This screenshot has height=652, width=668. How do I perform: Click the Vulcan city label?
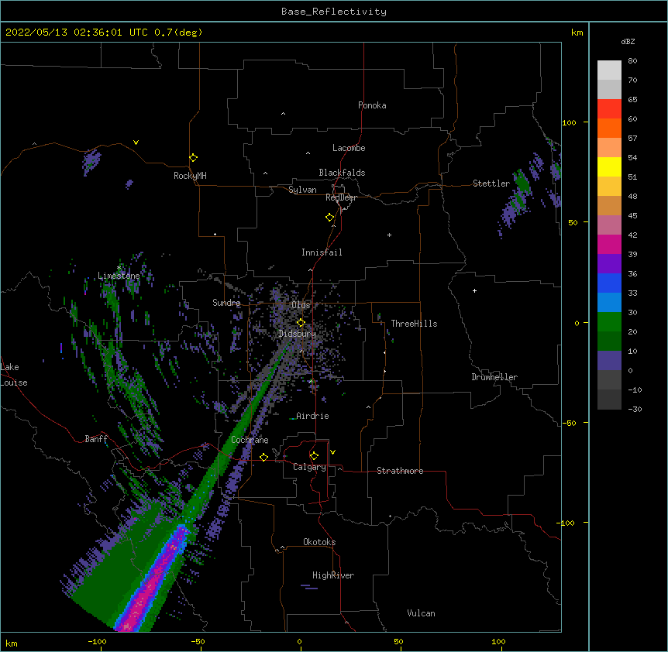(421, 613)
